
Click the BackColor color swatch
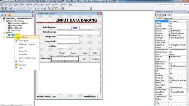[x=170, y=31]
